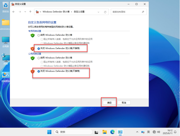Launch Microsoft Edge from the taskbar
180x136 pixels.
coord(112,132)
